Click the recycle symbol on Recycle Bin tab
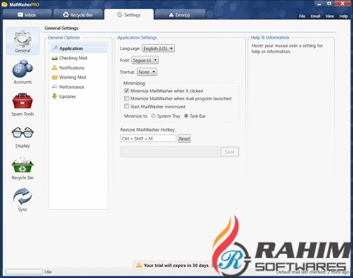The height and width of the screenshot is (278, 353). (65, 15)
